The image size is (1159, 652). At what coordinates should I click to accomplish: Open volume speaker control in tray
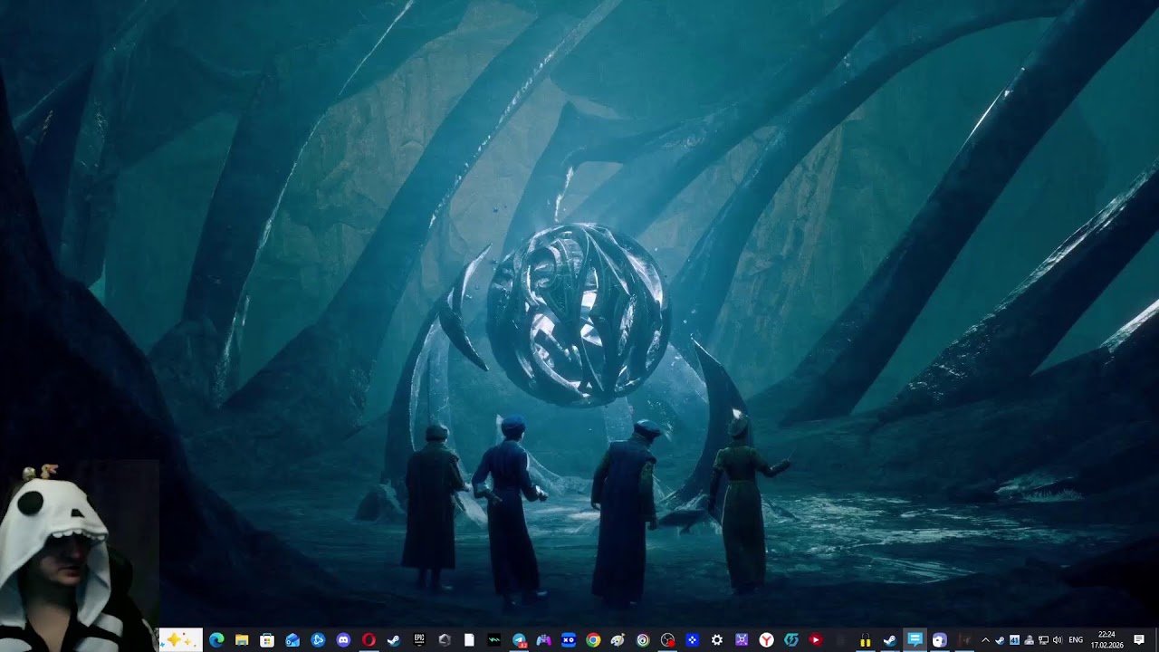(x=1057, y=640)
